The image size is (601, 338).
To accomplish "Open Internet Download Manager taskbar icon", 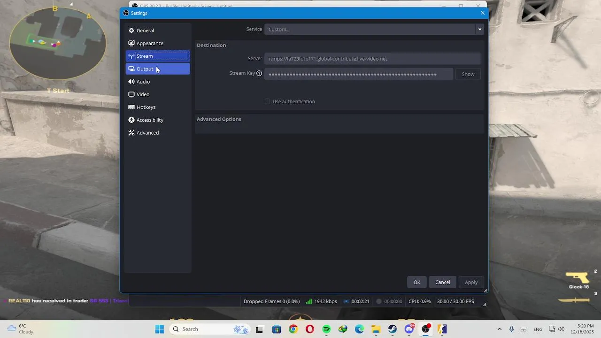I will pos(343,329).
